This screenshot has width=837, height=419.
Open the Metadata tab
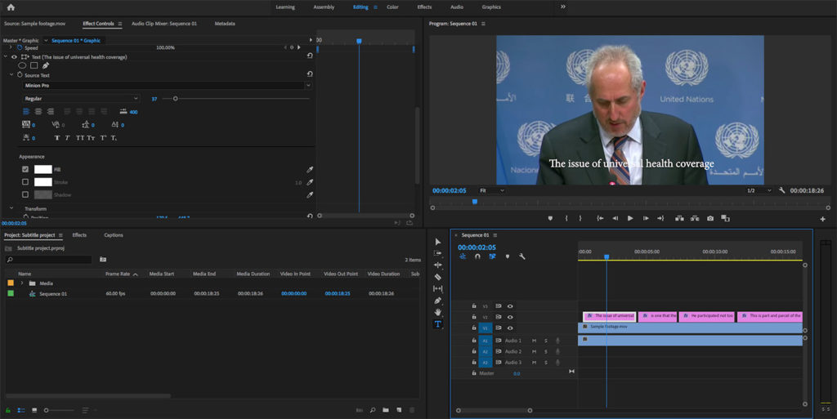(225, 24)
